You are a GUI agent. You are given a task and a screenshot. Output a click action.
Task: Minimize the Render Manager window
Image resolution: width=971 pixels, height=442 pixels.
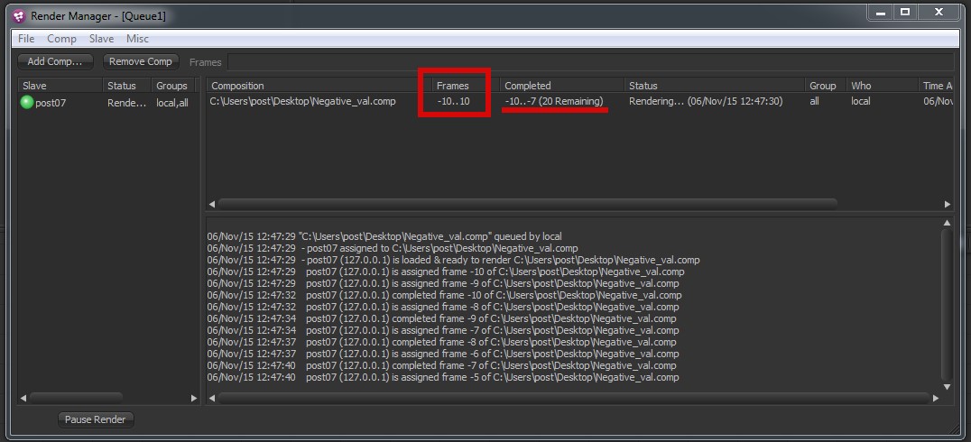pyautogui.click(x=881, y=12)
